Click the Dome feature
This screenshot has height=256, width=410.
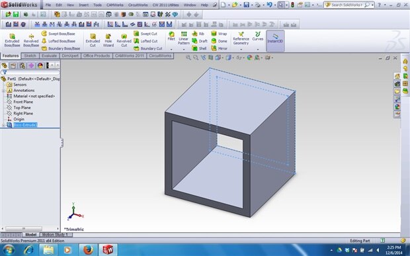(219, 41)
